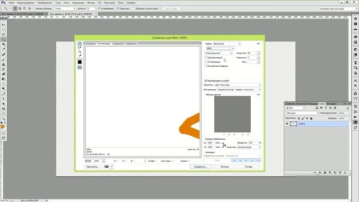Open the Заливка fill slider arrow
This screenshot has width=359, height=202.
(x=347, y=118)
